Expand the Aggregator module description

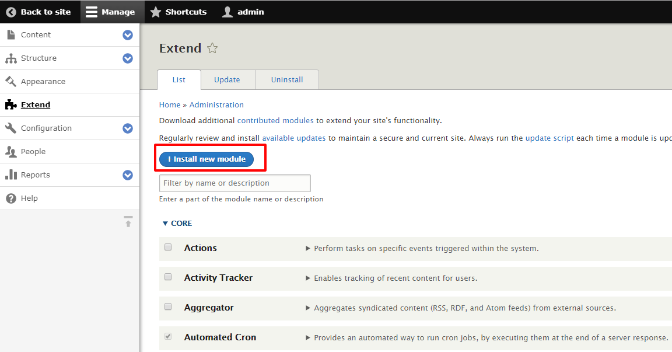tap(308, 308)
